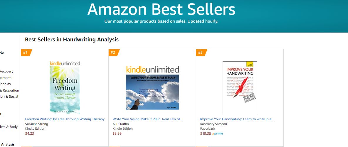Screen dimensions: 348x147
Task: Open the Improve Your Handwriting book cover
Action: [x=240, y=87]
